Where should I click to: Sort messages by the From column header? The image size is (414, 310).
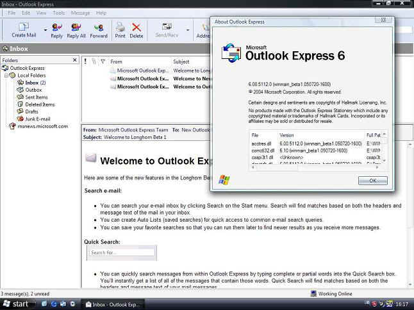point(138,61)
